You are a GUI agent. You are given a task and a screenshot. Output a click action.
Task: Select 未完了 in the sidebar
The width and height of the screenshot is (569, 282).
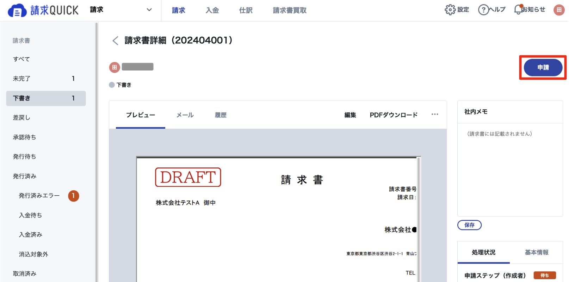46,79
